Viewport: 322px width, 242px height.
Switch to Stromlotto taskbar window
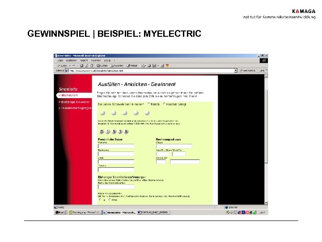(x=119, y=212)
